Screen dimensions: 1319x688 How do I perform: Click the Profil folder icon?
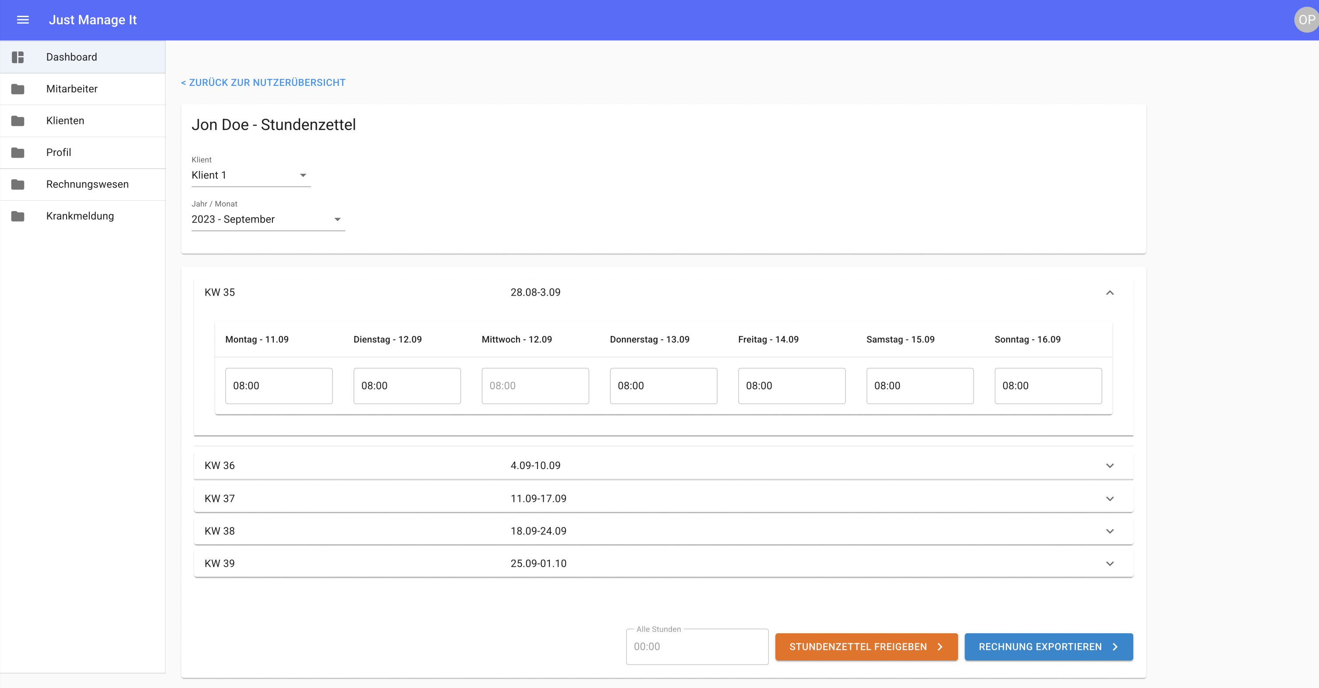18,152
